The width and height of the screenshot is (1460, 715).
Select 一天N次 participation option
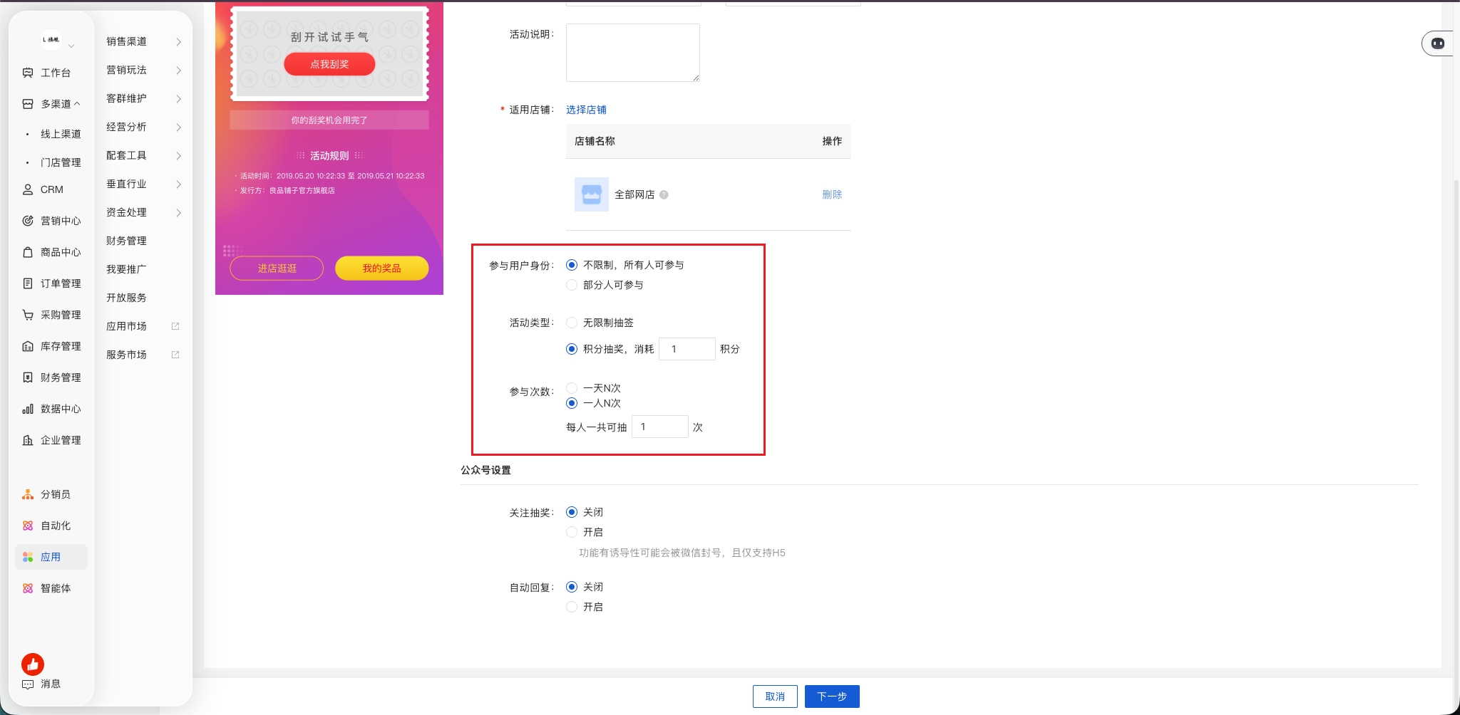click(x=572, y=388)
